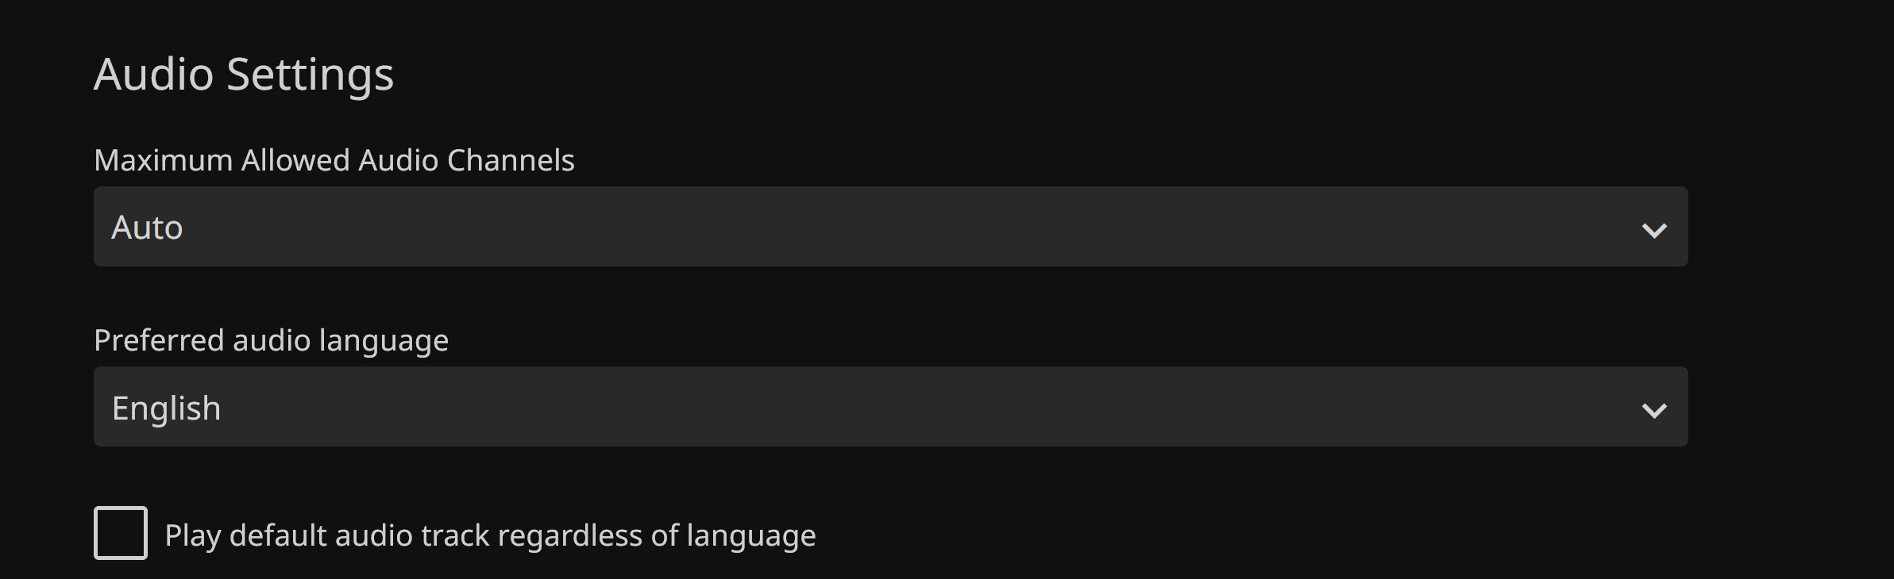
Task: Click the empty middle area of the Auto dropdown
Action: tap(889, 227)
